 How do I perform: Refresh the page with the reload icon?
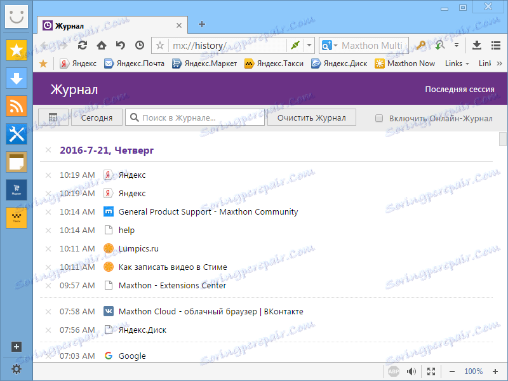pos(82,45)
